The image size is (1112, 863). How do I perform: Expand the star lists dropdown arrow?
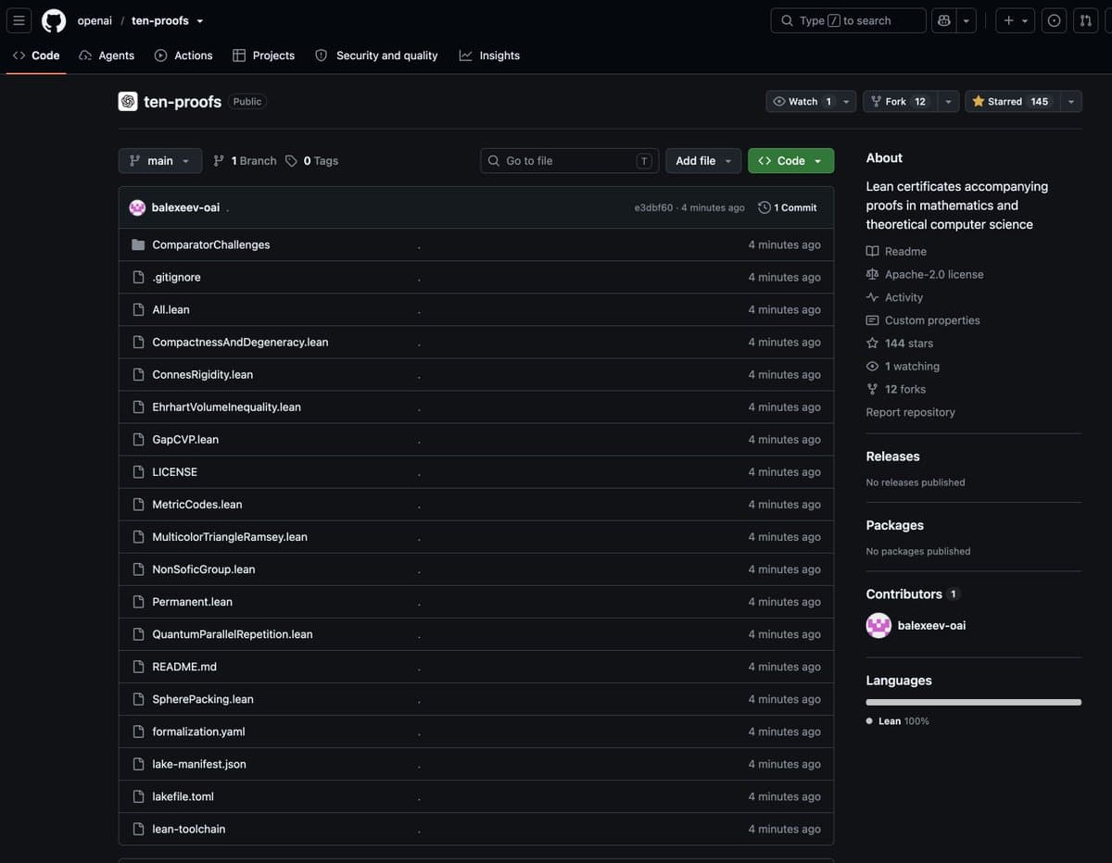click(1071, 101)
